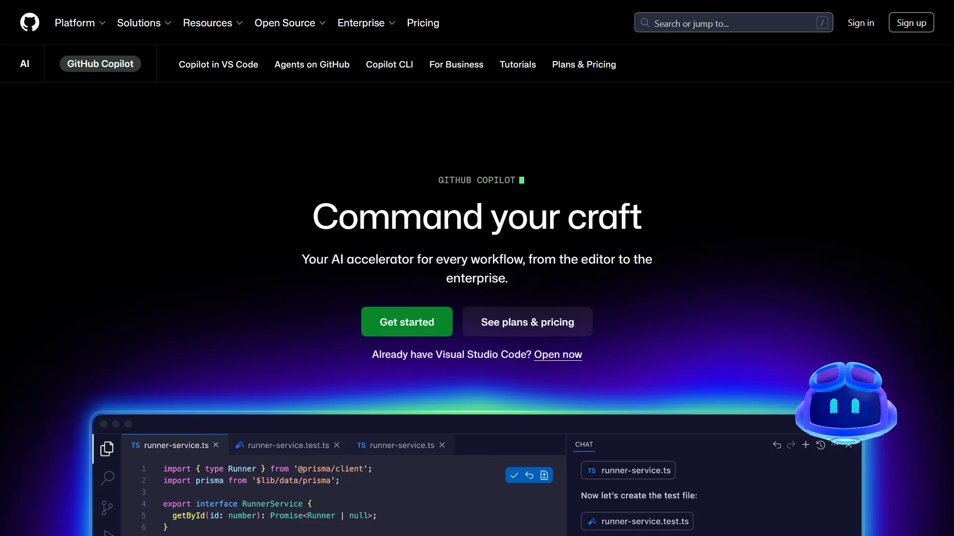View Tutorials
The image size is (954, 536).
518,65
